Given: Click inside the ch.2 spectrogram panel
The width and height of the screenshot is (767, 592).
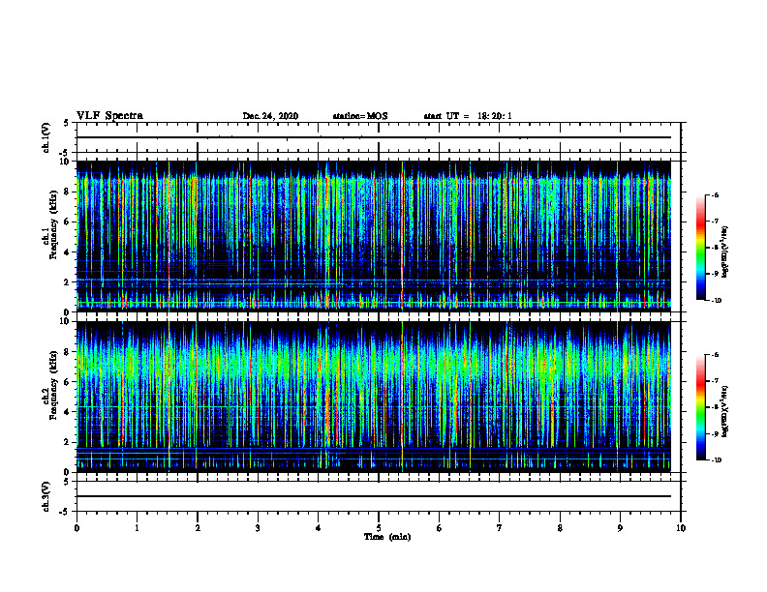Looking at the screenshot, I should click(374, 397).
